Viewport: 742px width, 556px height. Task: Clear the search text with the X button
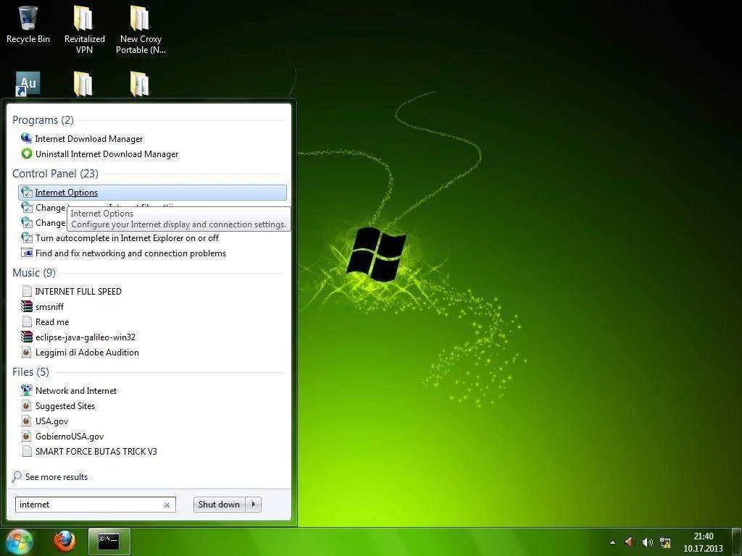167,505
